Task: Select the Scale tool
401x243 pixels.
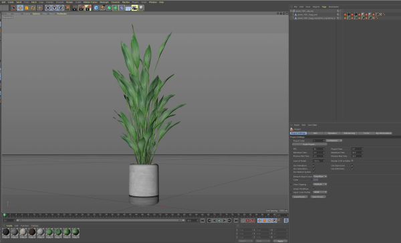Action: pyautogui.click(x=27, y=8)
